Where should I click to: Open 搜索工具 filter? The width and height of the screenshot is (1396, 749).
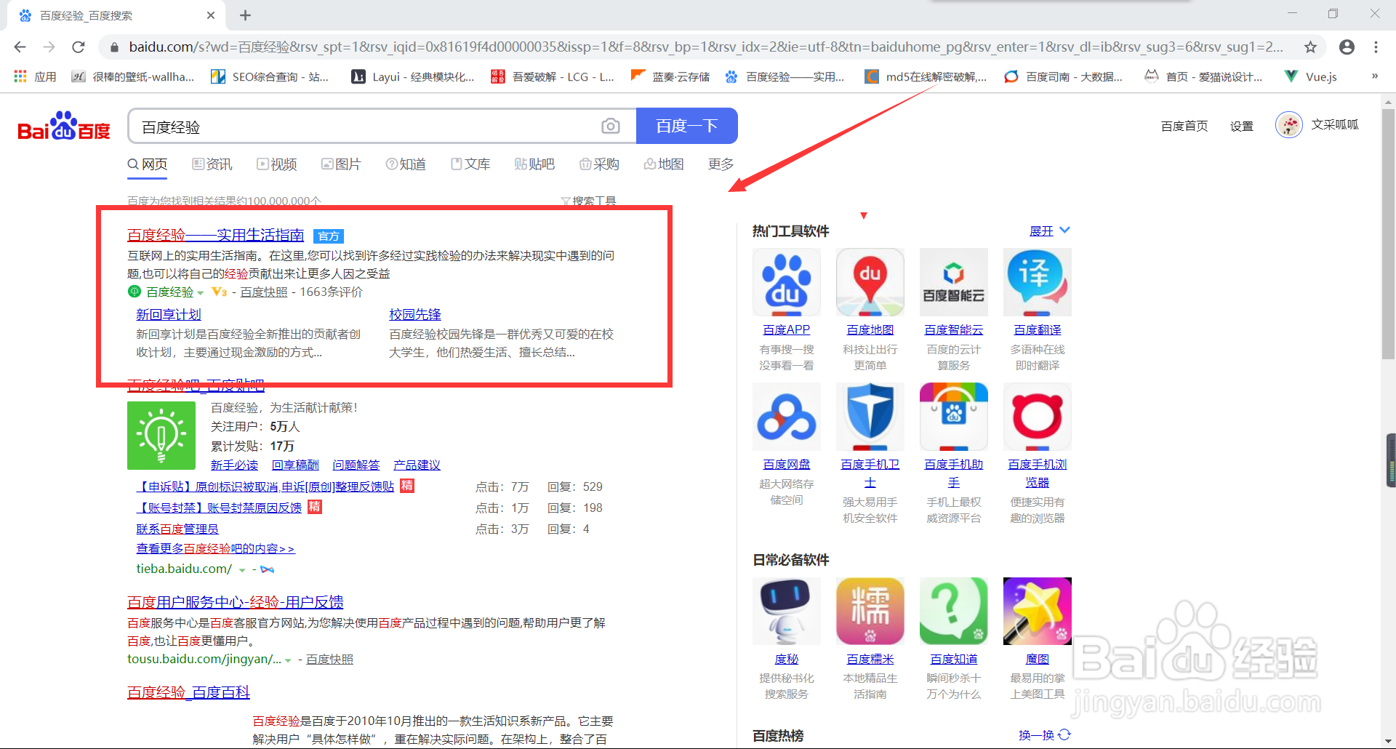coord(588,201)
